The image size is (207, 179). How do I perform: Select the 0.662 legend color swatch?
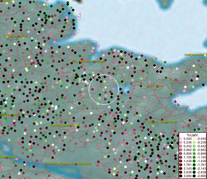point(181,150)
